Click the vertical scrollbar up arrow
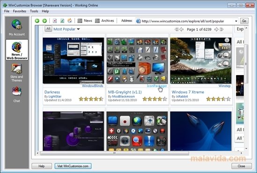 pos(246,28)
